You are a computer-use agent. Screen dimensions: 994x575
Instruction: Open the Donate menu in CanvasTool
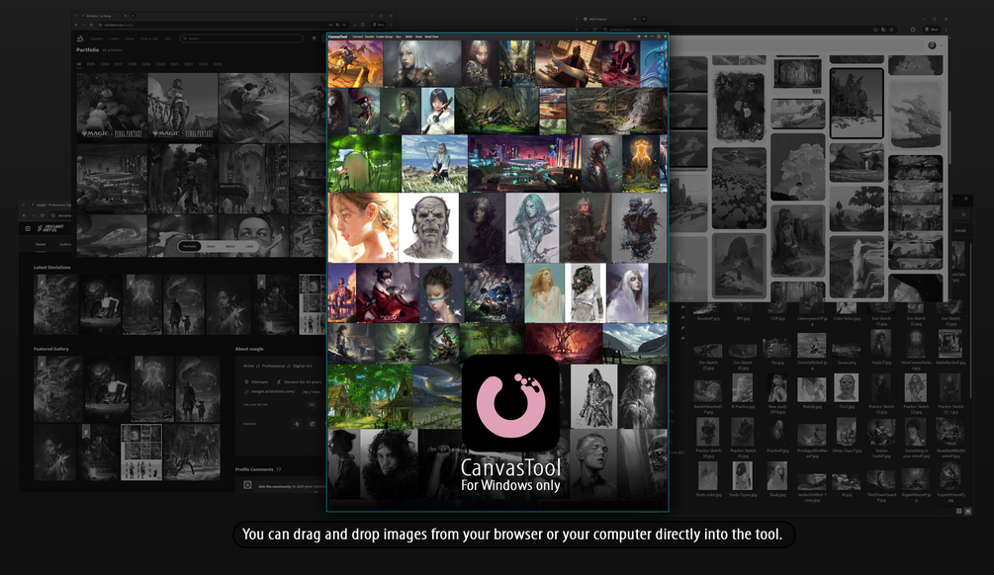[x=370, y=37]
